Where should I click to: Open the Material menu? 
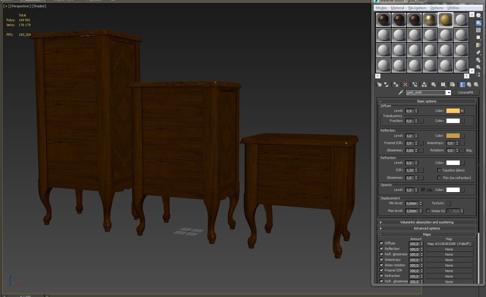click(x=397, y=8)
